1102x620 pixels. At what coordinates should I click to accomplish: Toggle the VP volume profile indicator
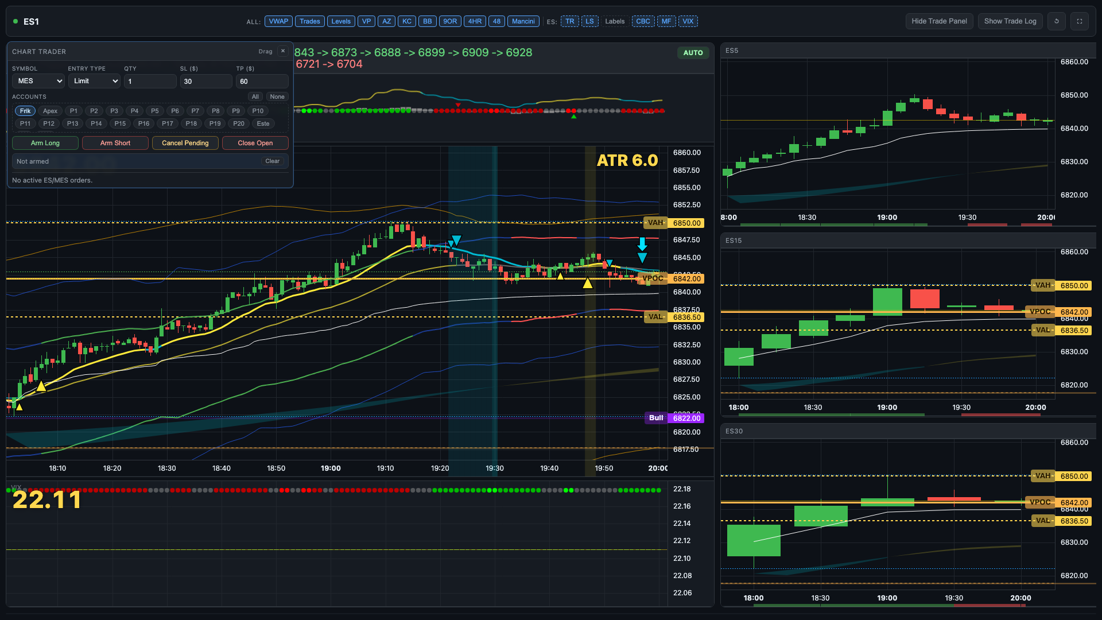366,21
